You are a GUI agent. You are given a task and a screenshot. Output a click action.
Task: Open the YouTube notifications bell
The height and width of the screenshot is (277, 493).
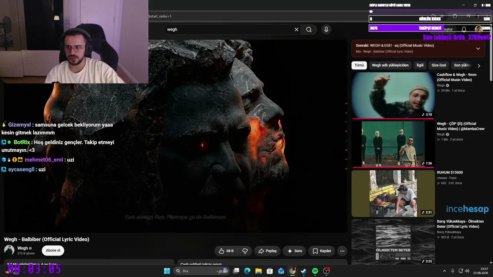coord(464,29)
